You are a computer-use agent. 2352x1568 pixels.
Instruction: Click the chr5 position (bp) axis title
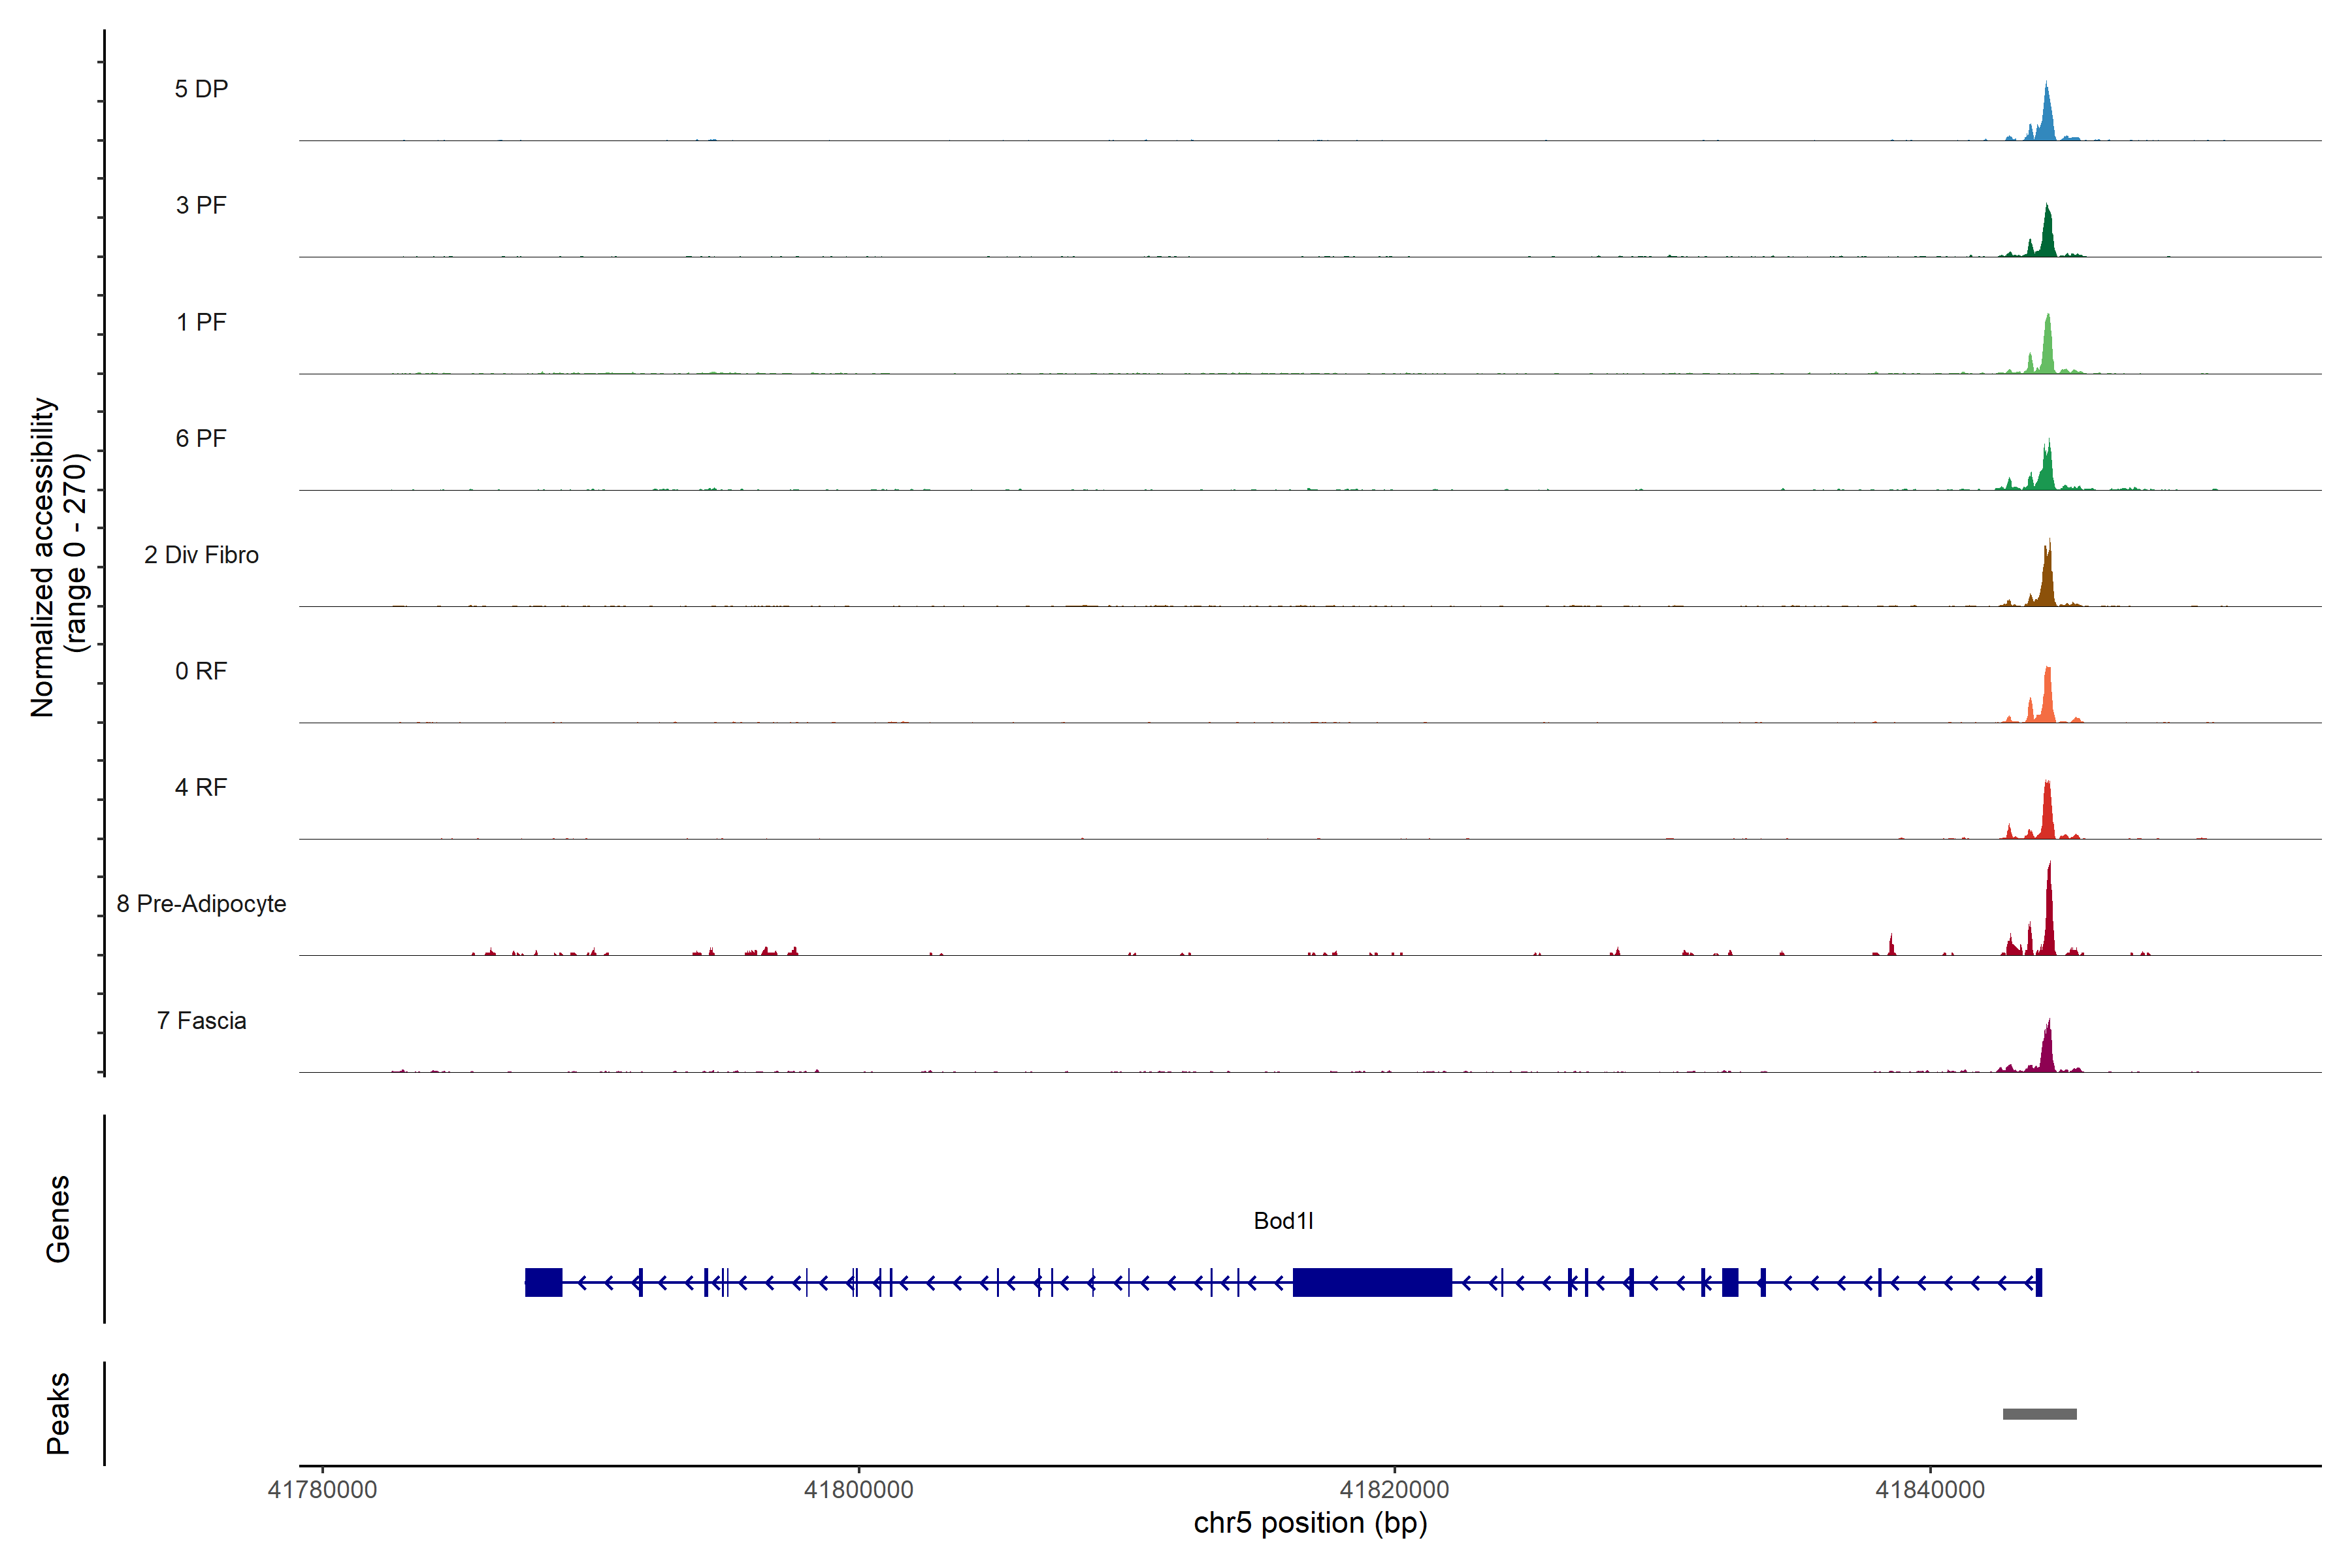point(1310,1523)
